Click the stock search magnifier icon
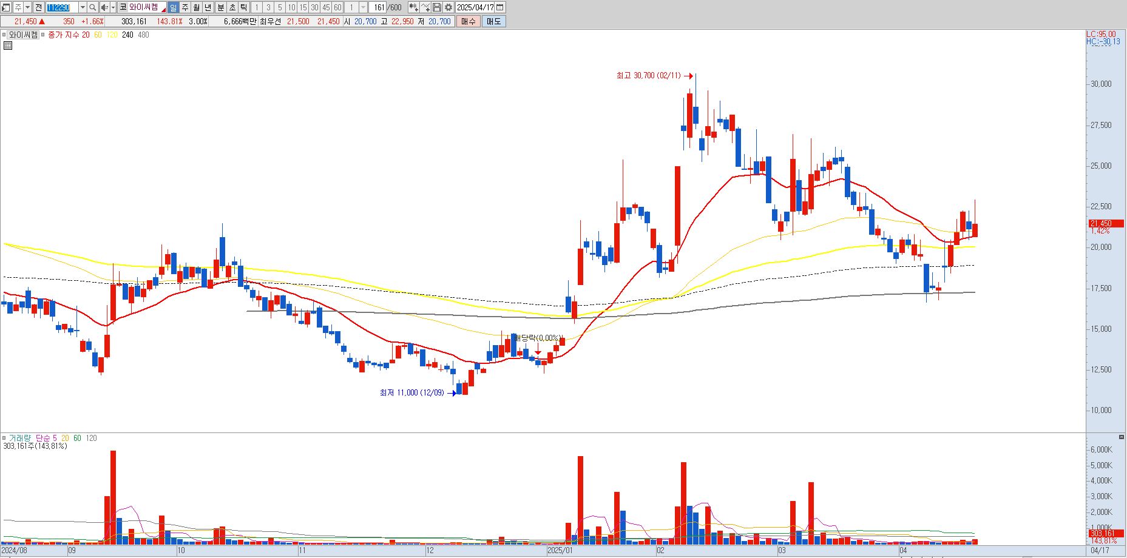This screenshot has width=1127, height=558. pyautogui.click(x=92, y=7)
